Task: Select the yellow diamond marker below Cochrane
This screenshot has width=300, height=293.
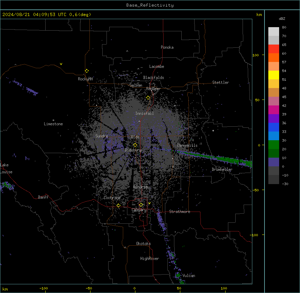Action: point(118,205)
